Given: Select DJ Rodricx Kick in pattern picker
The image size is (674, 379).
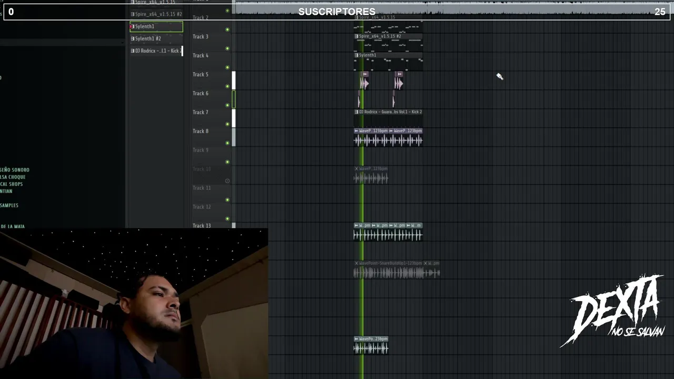Looking at the screenshot, I should click(156, 51).
